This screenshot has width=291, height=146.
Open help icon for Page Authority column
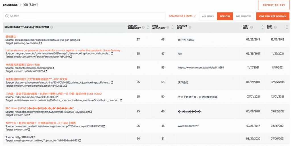tap(168, 27)
